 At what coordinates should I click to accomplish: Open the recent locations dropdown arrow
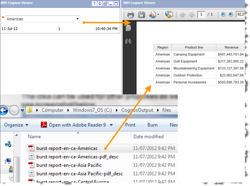22,110
